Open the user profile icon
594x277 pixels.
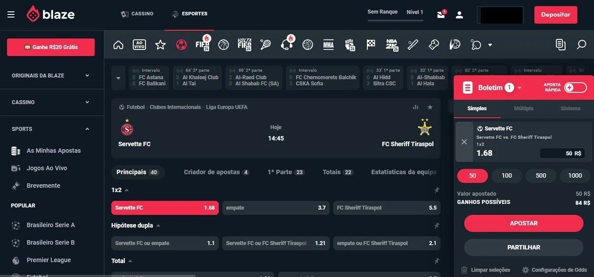(x=459, y=15)
